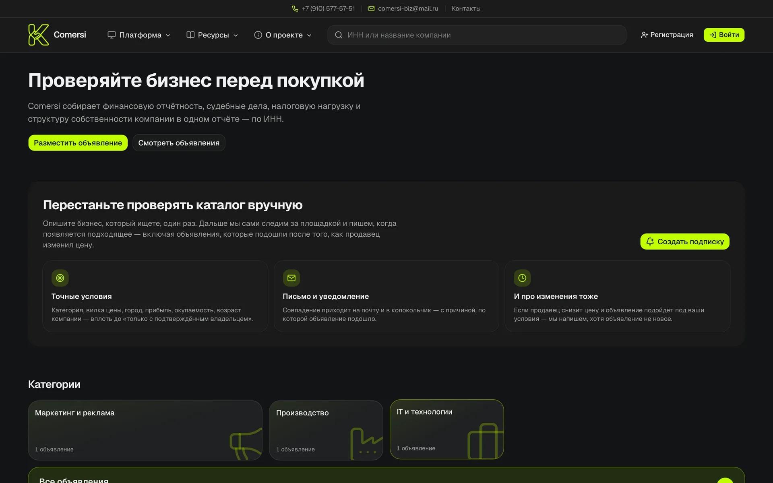Click the phone handset icon in top bar
This screenshot has width=773, height=483.
tap(295, 8)
